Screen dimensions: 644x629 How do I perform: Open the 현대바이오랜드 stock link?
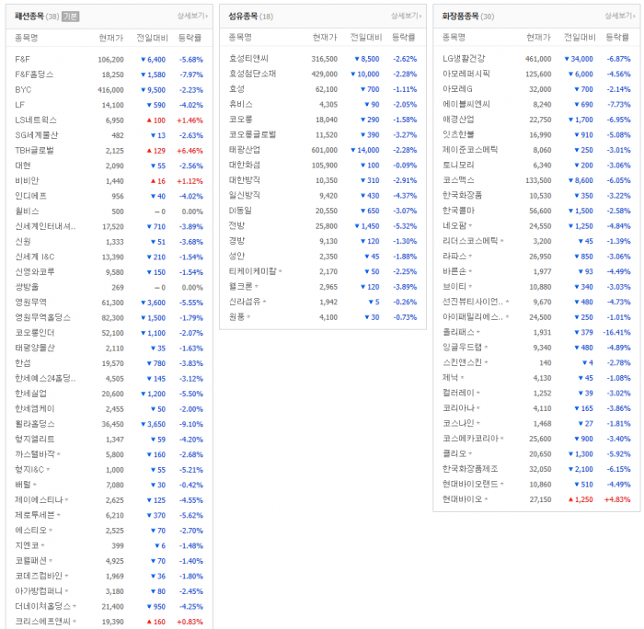[x=470, y=484]
